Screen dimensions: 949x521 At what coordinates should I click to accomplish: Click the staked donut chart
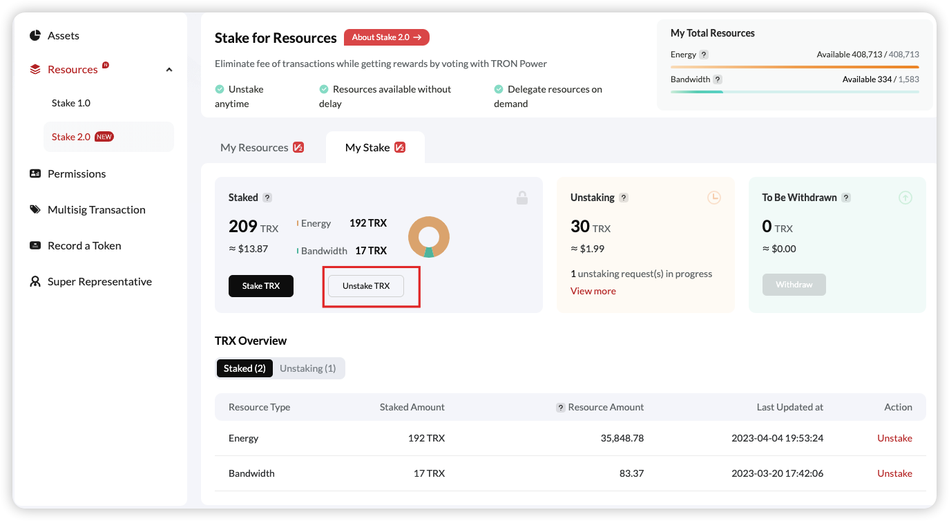coord(429,237)
